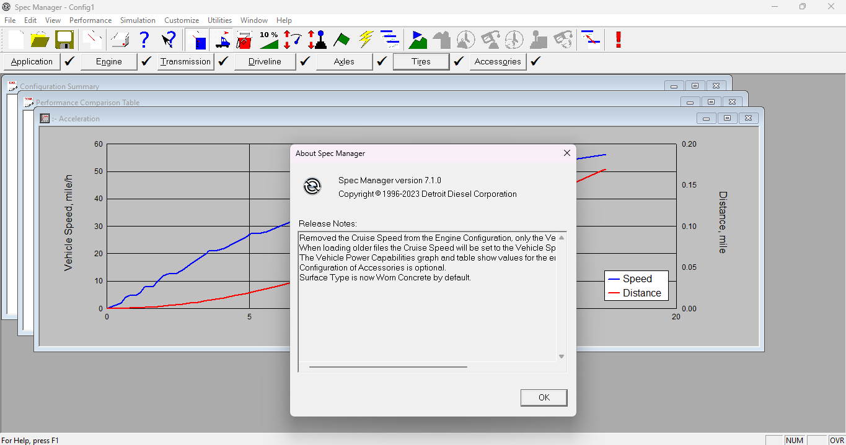Screen dimensions: 846x445
Task: Save configuration with the floppy disk icon
Action: [x=64, y=40]
